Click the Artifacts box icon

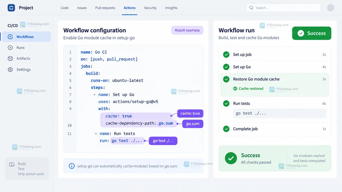(10, 58)
